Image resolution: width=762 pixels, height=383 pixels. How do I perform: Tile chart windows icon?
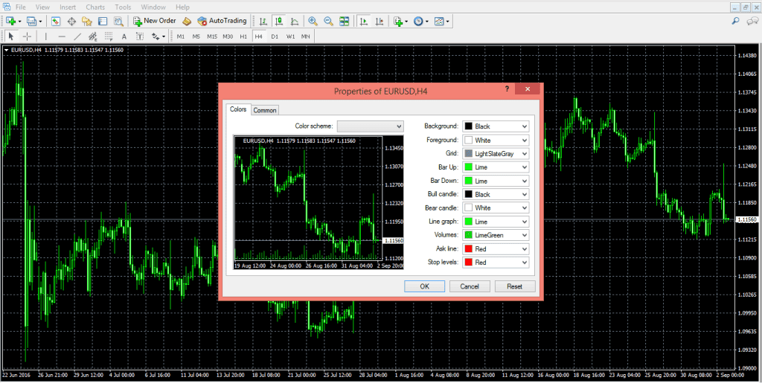344,21
